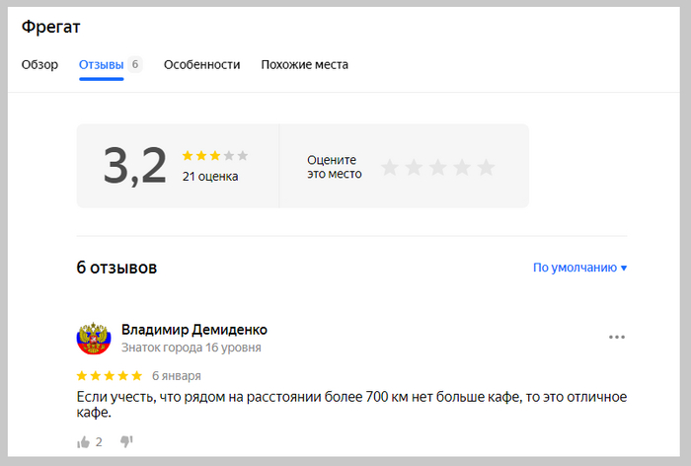Image resolution: width=691 pixels, height=466 pixels.
Task: Rate this place one star
Action: [x=390, y=168]
